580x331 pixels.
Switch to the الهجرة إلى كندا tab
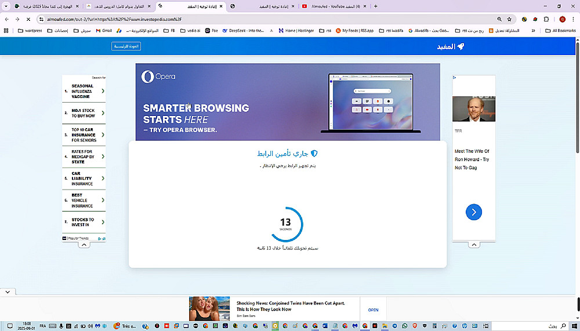point(47,6)
